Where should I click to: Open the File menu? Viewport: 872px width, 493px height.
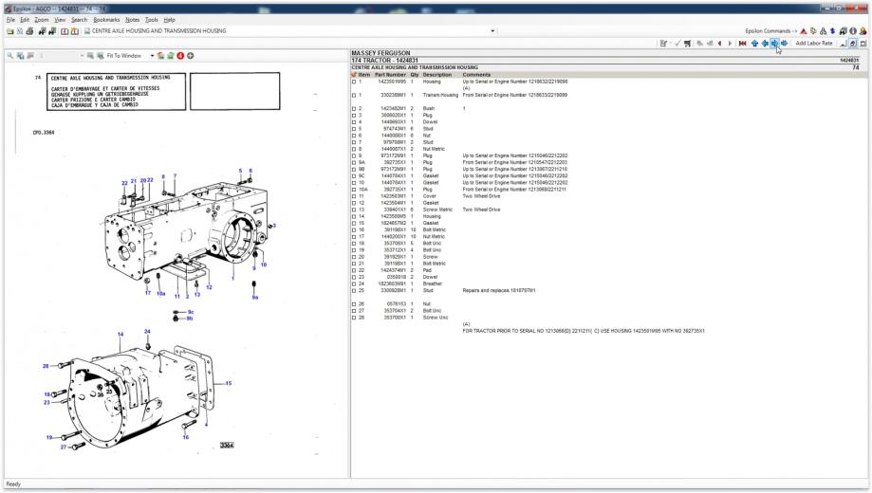click(10, 20)
